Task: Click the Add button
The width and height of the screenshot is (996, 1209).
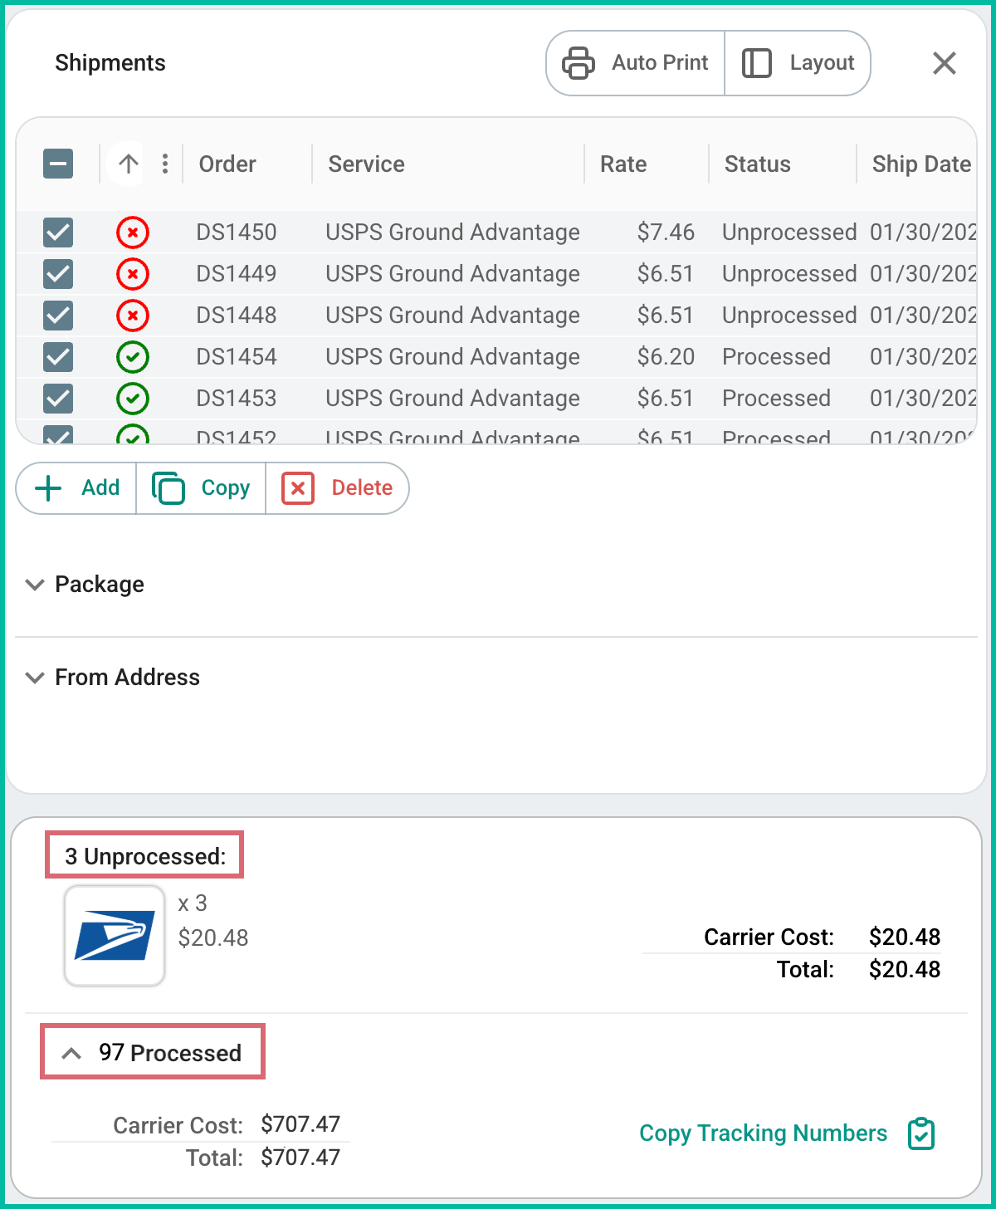Action: 76,488
